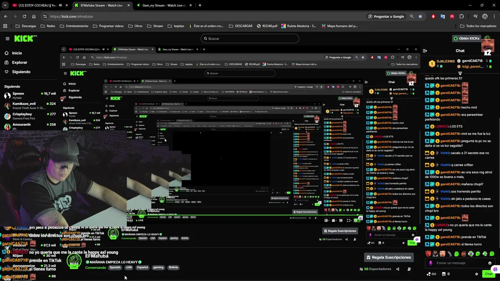Viewport: 500px width, 281px height.
Task: Click the browser address bar URL
Action: click(71, 16)
